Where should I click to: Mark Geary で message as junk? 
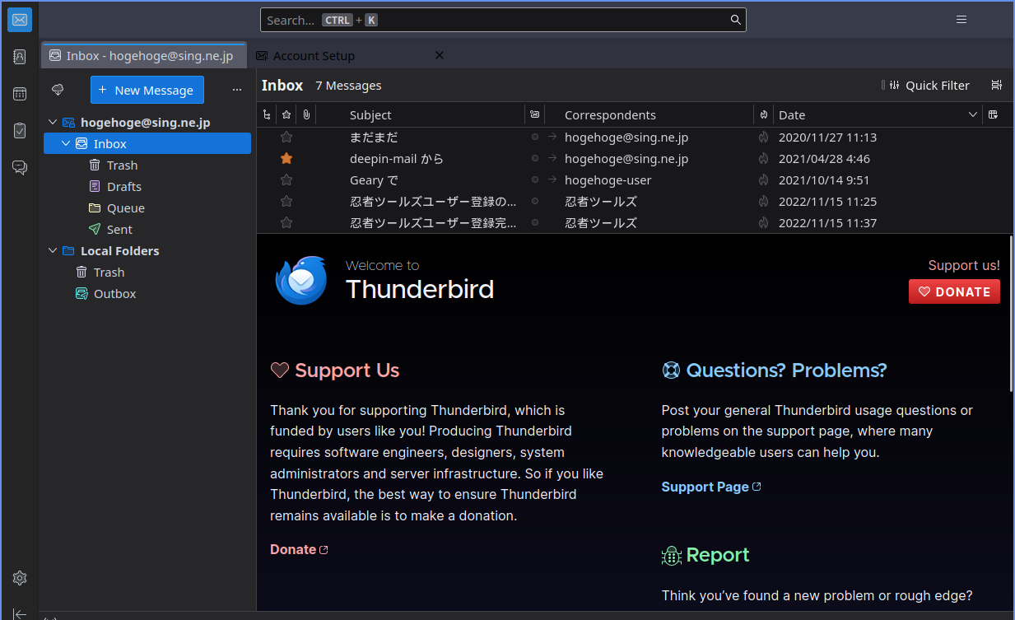(x=763, y=180)
